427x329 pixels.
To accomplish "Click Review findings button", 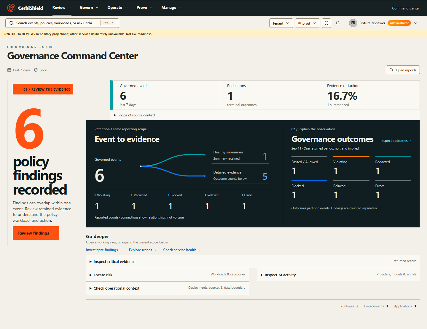I will click(x=36, y=233).
